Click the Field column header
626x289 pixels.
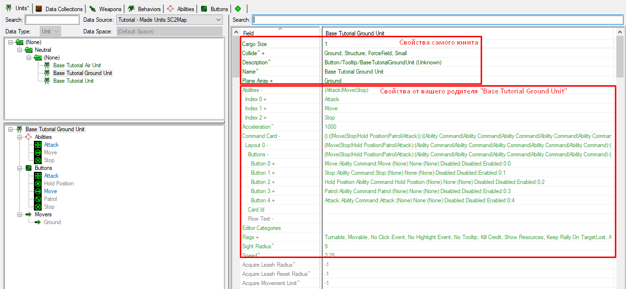click(x=280, y=33)
